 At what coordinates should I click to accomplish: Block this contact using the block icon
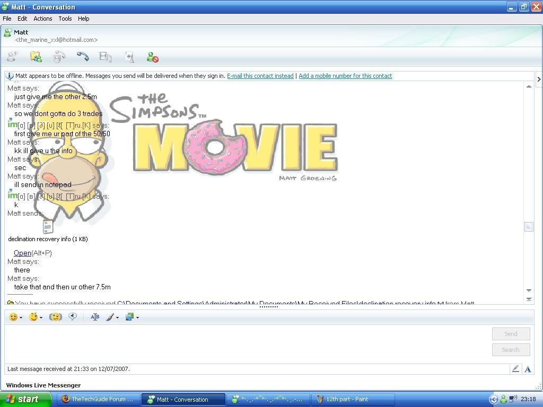(x=153, y=57)
